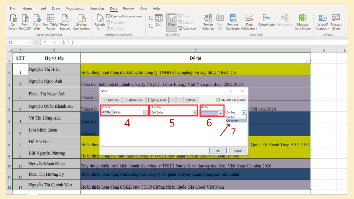
Task: Open the filter arrow on the Đề tài column
Action: pos(308,60)
